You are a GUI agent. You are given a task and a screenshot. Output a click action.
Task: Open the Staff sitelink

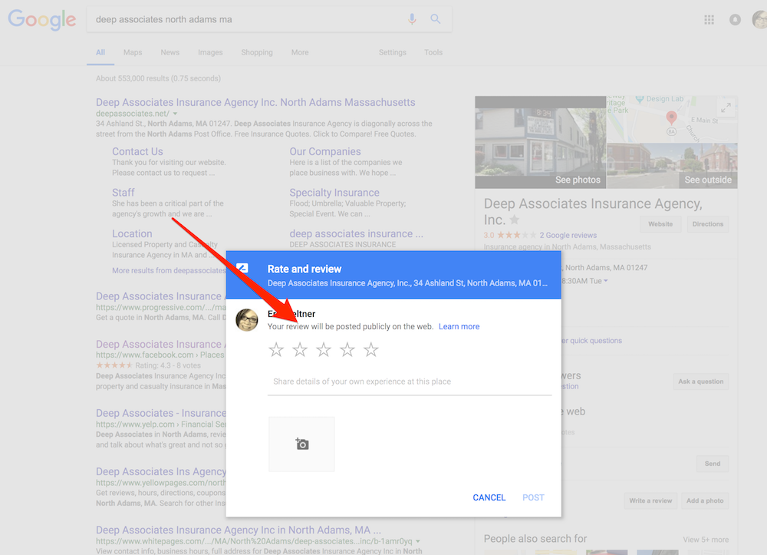pyautogui.click(x=123, y=193)
